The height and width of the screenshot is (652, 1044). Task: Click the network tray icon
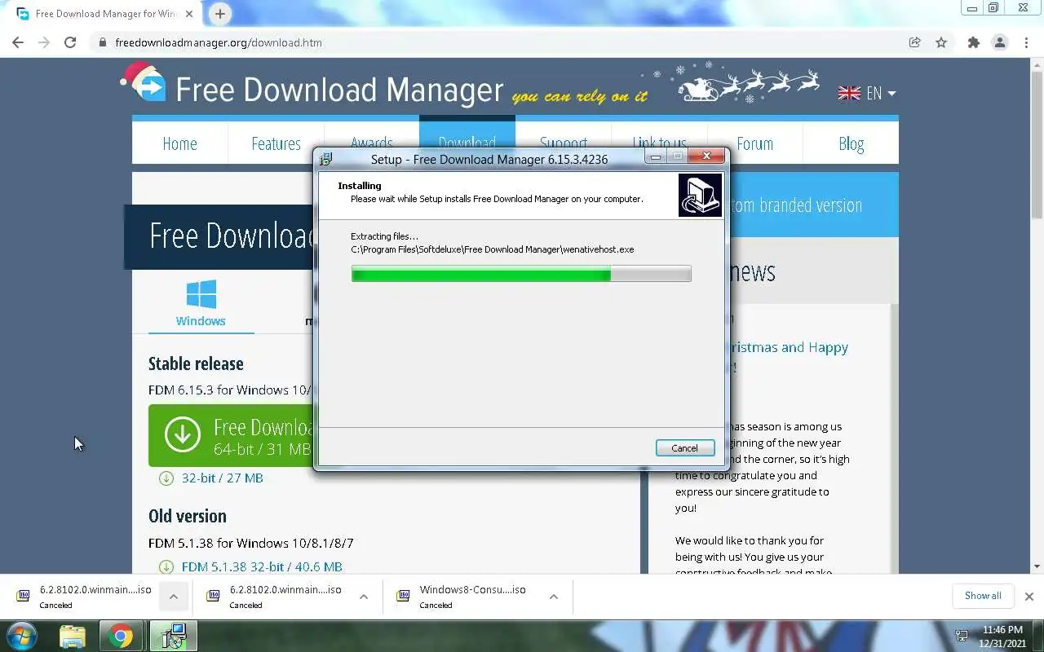click(x=962, y=636)
